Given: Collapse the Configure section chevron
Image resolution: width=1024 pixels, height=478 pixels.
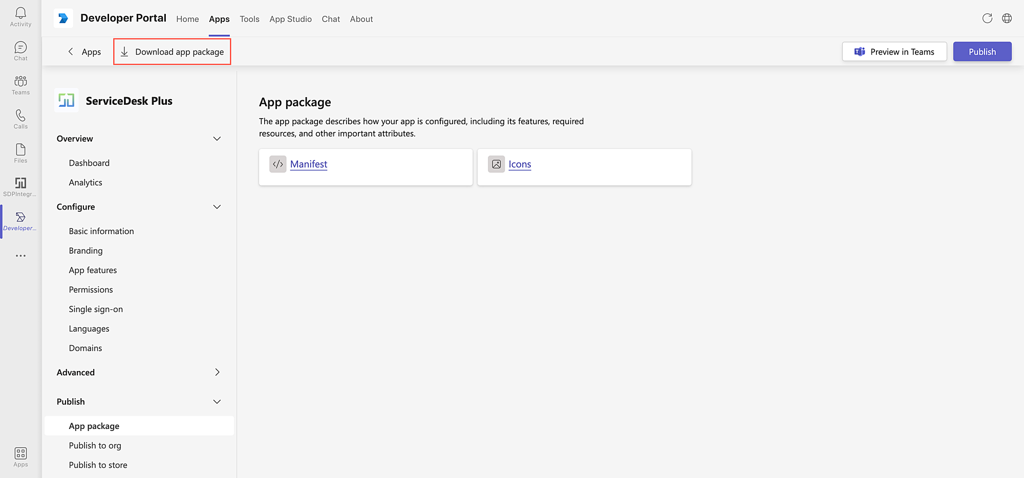Looking at the screenshot, I should (217, 207).
